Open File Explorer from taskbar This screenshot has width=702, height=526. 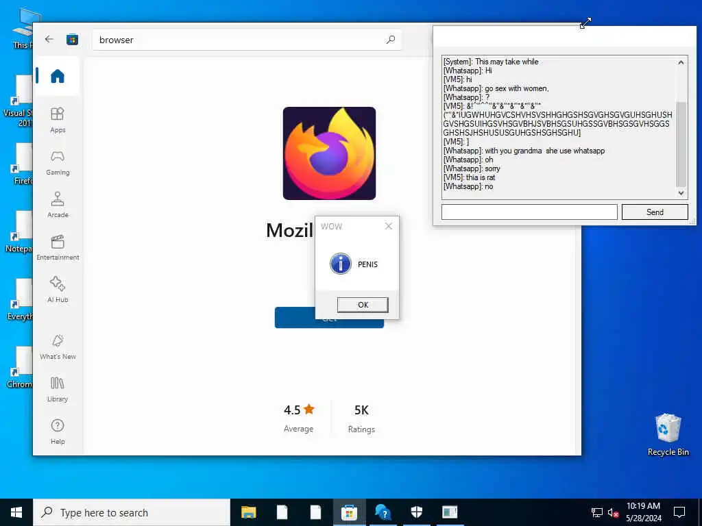(x=248, y=512)
